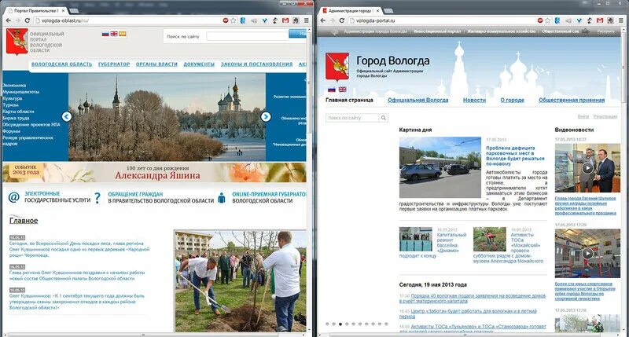
Task: Open the ЗАКОНЫ И ПОСТАНОВЛЕНИЯ menu item
Action: tap(257, 64)
